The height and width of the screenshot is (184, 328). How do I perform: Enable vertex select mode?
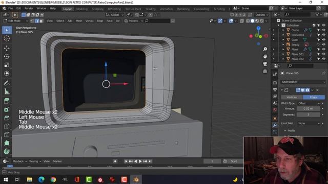pyautogui.click(x=32, y=21)
